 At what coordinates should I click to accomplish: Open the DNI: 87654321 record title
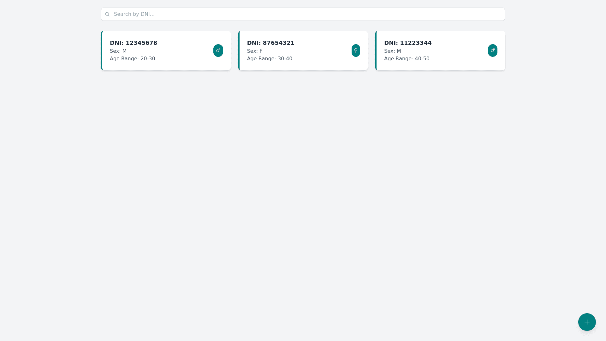click(x=270, y=43)
